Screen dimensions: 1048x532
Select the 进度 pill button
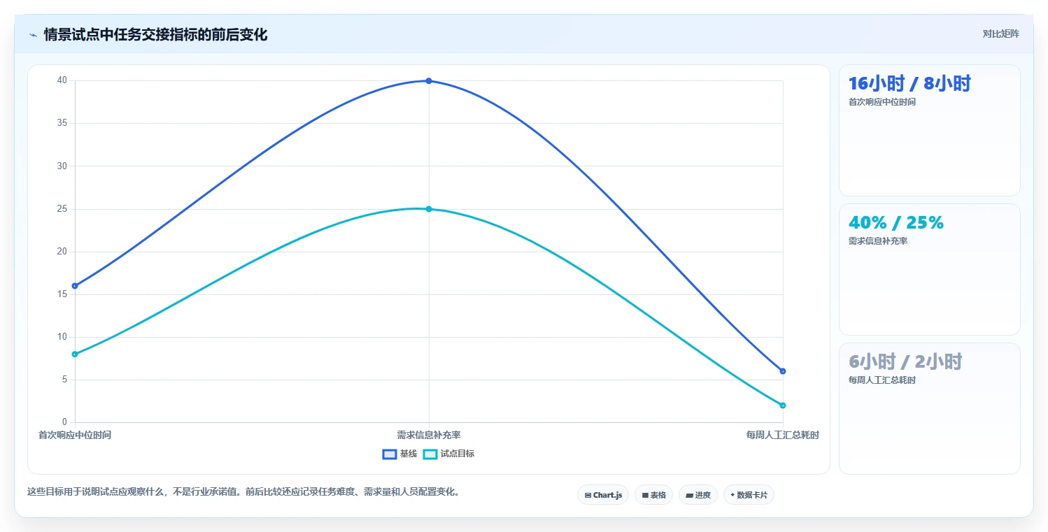click(x=698, y=495)
